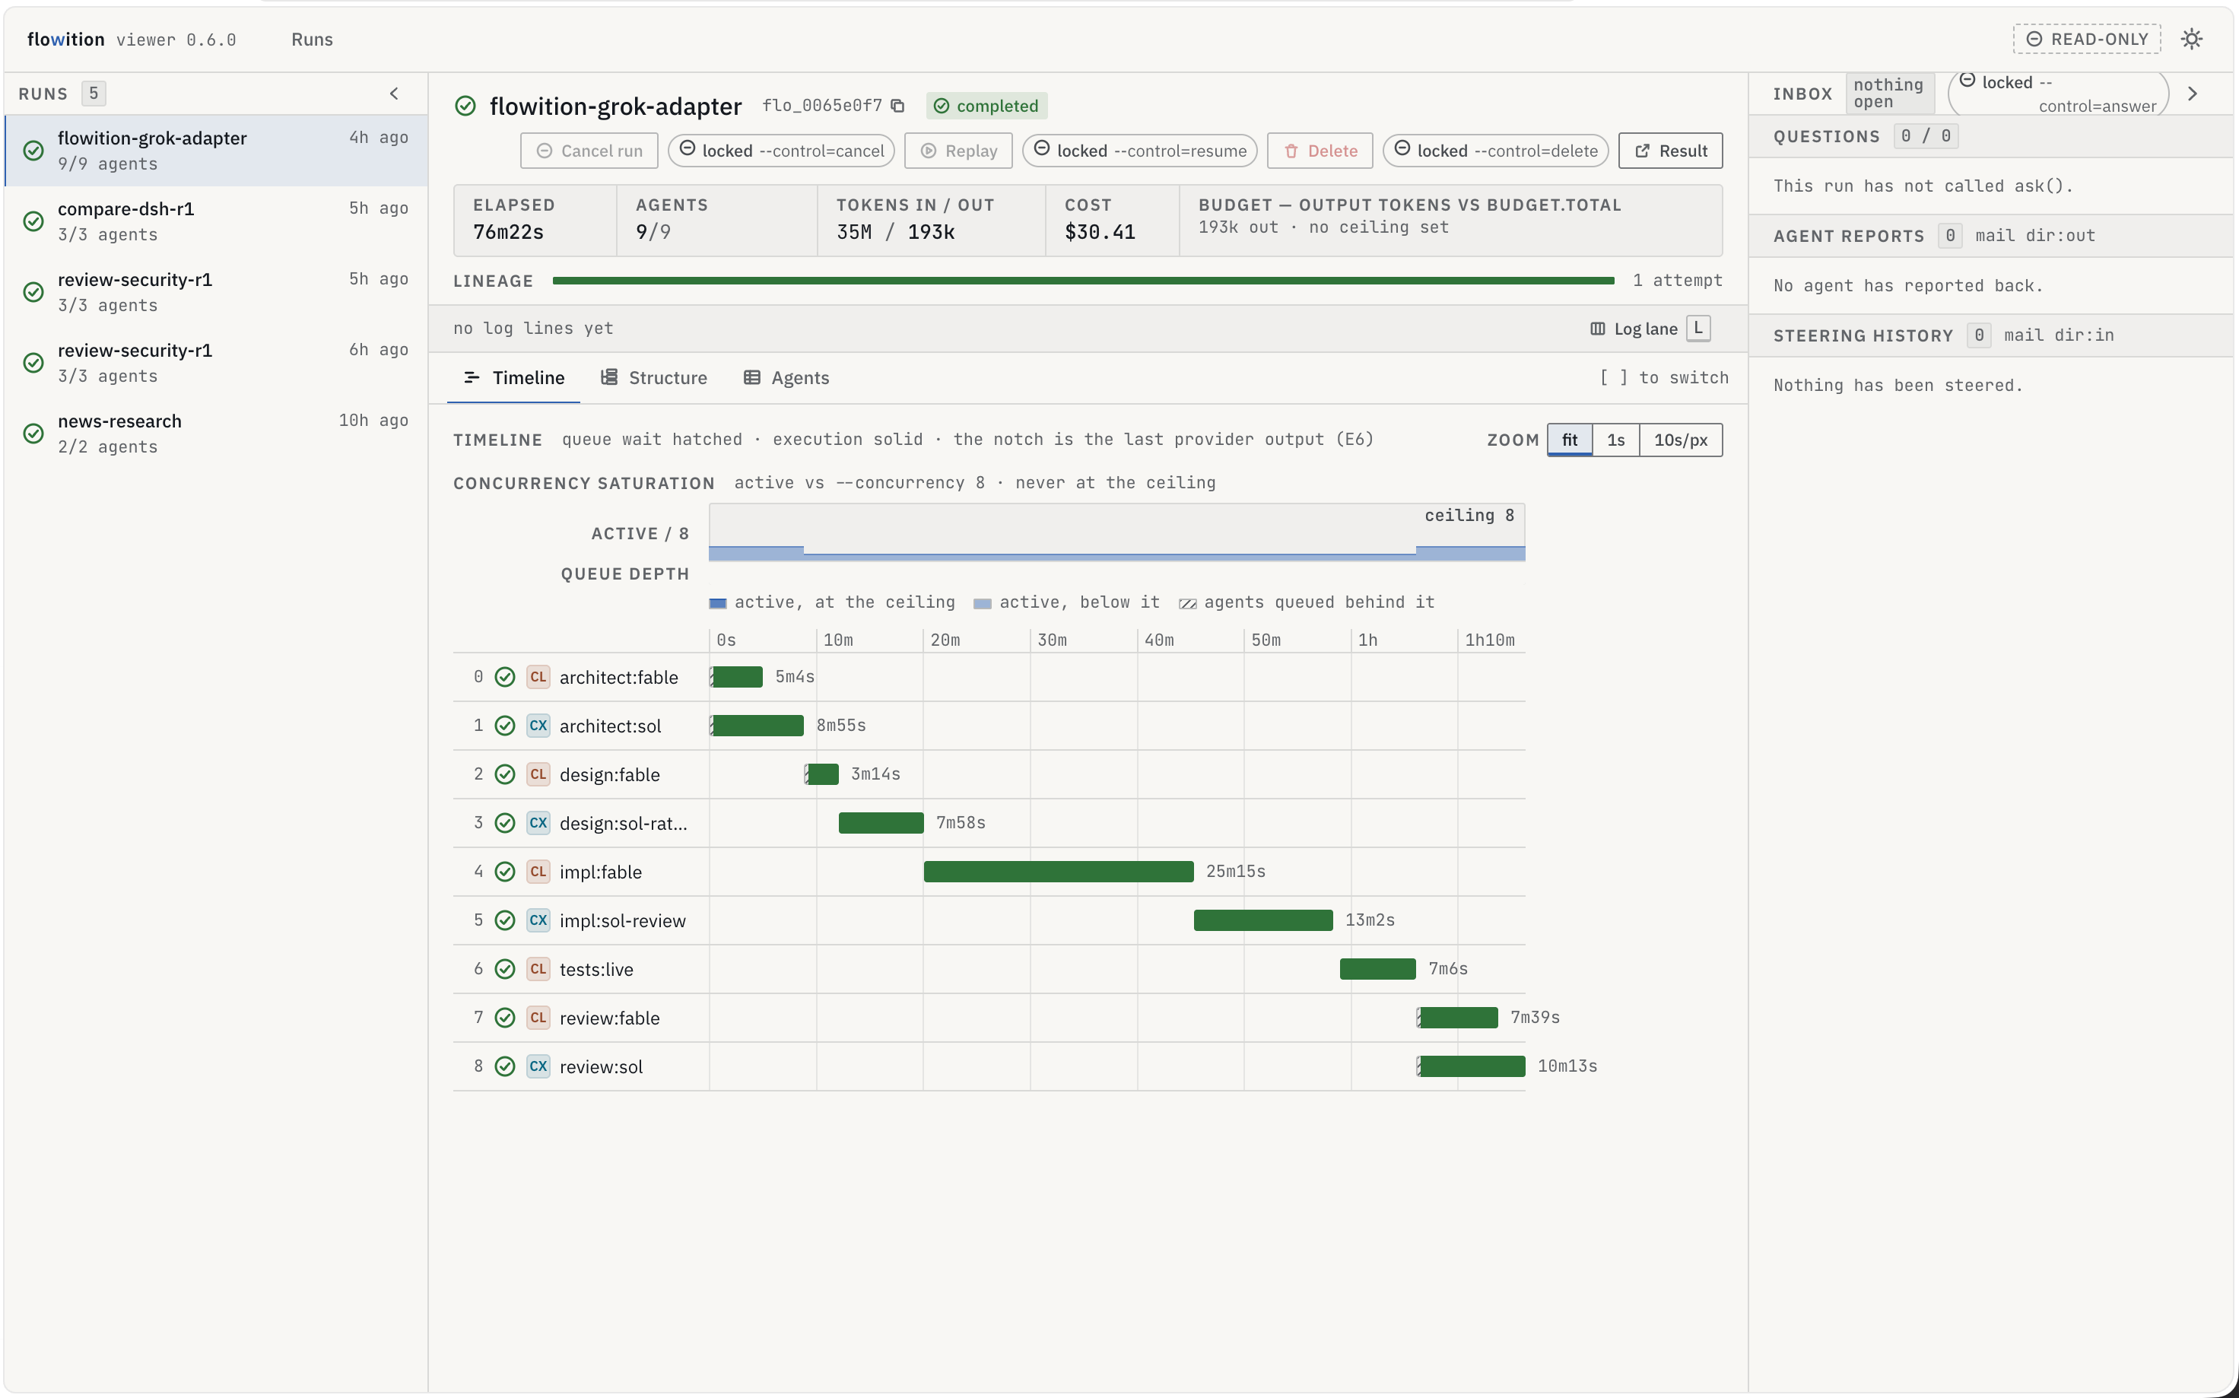This screenshot has width=2239, height=1398.
Task: Click the CX badge on impl:sol-review
Action: pyautogui.click(x=538, y=920)
